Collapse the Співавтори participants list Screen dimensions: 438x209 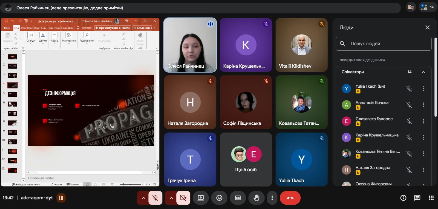(x=423, y=72)
